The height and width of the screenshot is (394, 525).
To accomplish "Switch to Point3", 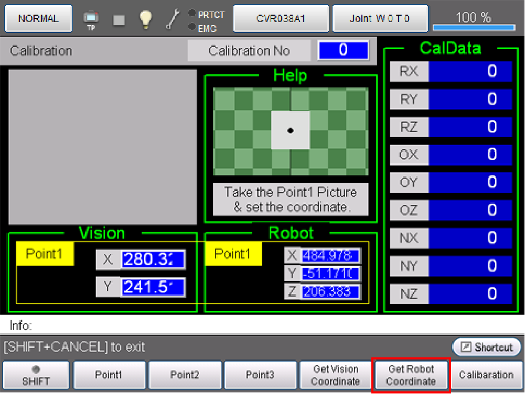I will 260,375.
